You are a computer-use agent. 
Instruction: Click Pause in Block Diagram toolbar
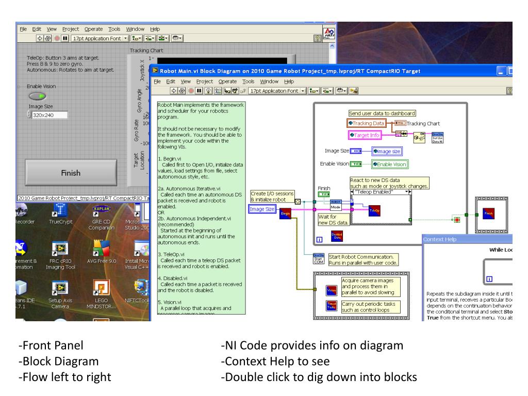click(200, 91)
